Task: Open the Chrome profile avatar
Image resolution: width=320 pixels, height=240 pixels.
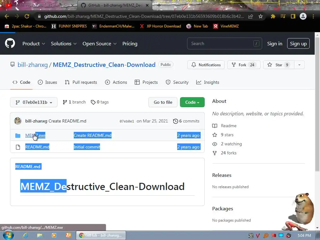Action: pos(303,16)
